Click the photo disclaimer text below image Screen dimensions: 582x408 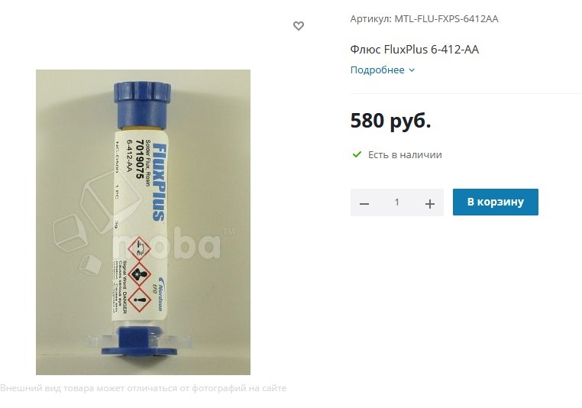[x=144, y=388]
